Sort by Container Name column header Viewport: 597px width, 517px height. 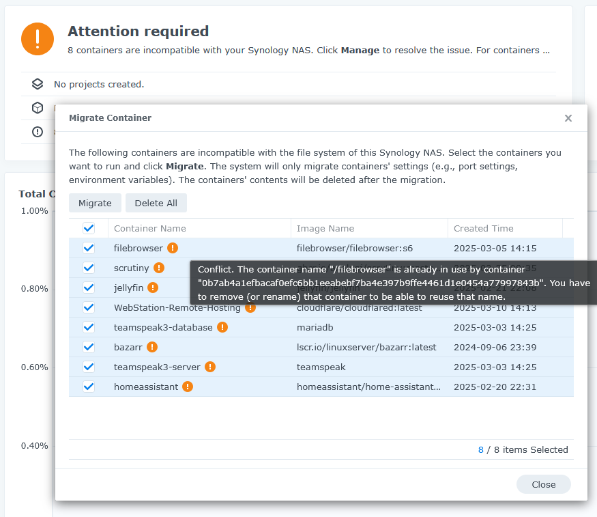(x=199, y=228)
